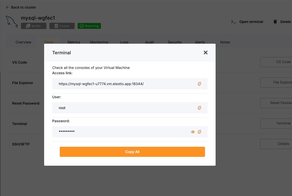Click the Running status badge
The width and height of the screenshot is (292, 196).
click(89, 26)
